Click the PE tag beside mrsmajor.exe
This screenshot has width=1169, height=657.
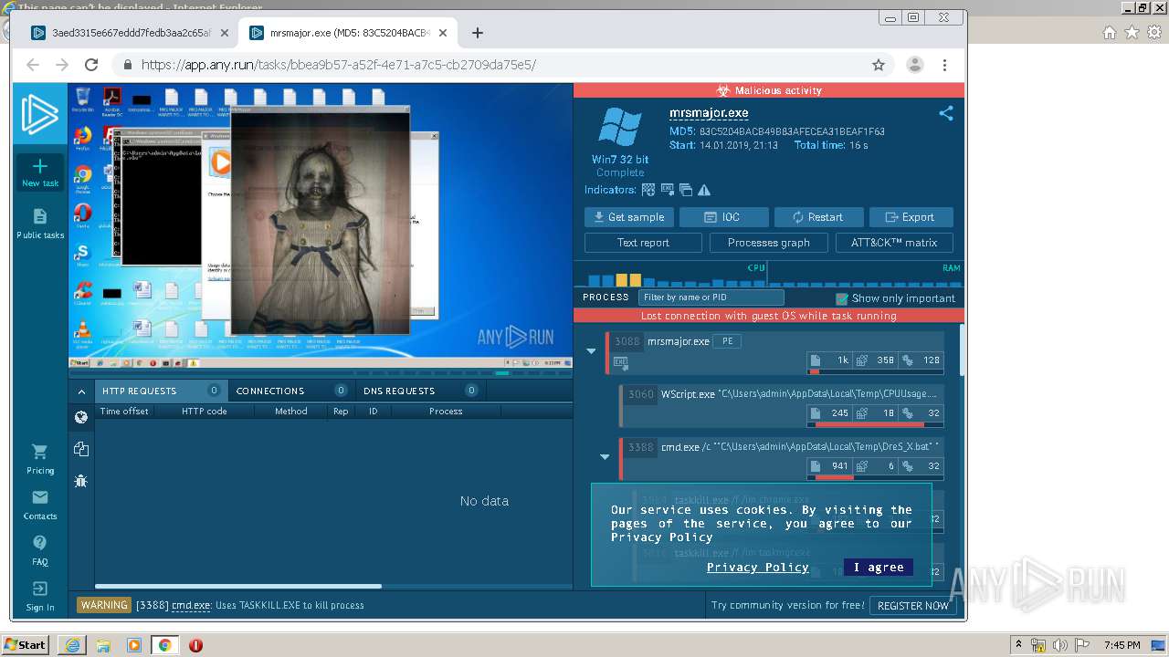pyautogui.click(x=727, y=341)
